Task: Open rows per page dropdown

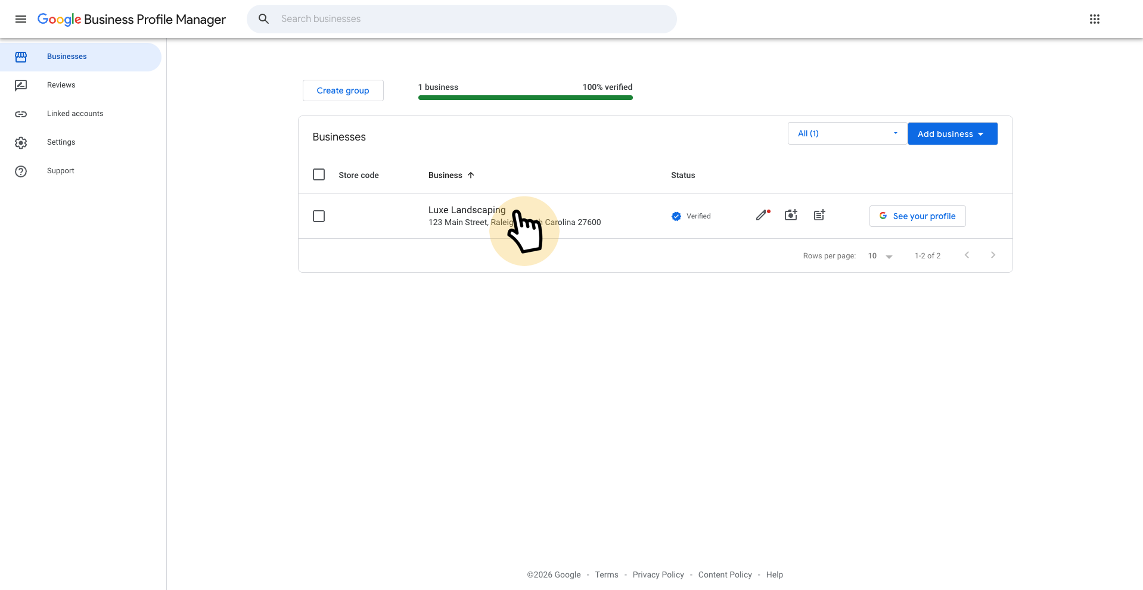Action: [880, 256]
